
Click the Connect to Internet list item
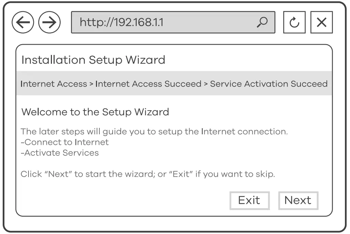[64, 142]
